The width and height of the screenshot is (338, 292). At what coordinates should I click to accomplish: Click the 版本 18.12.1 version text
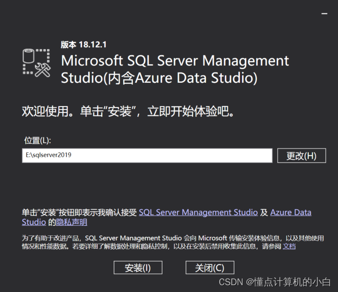pos(84,45)
